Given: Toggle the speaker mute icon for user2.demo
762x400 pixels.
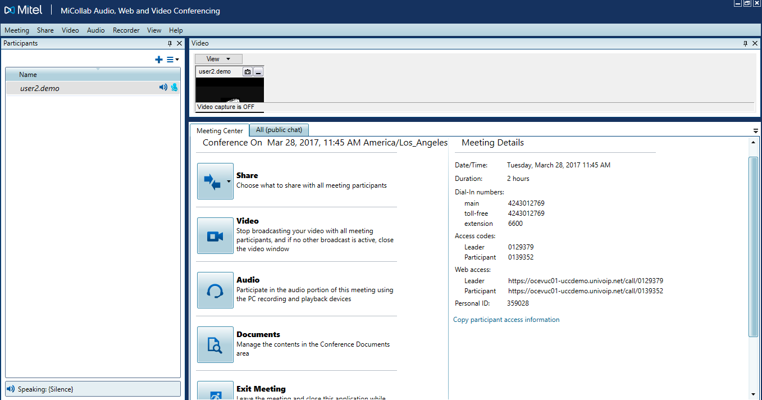Looking at the screenshot, I should point(163,88).
